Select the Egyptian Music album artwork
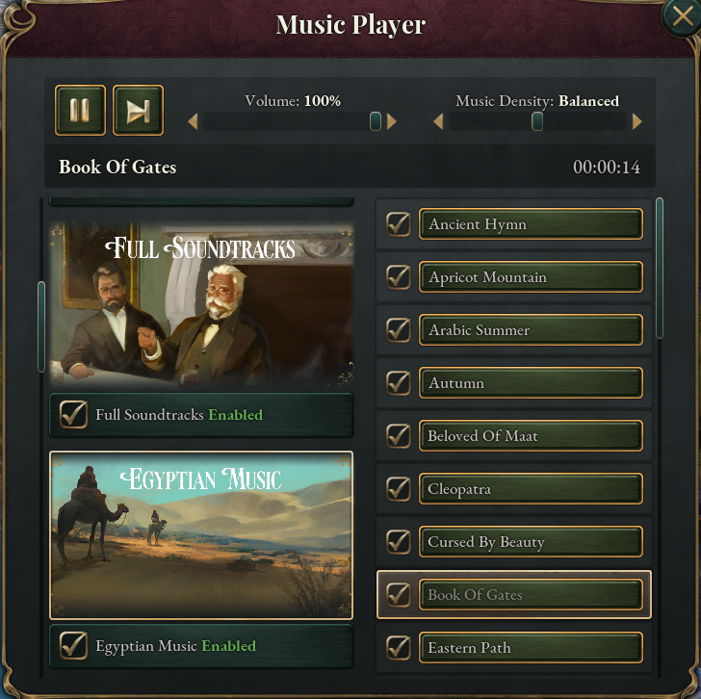This screenshot has height=699, width=701. tap(201, 534)
